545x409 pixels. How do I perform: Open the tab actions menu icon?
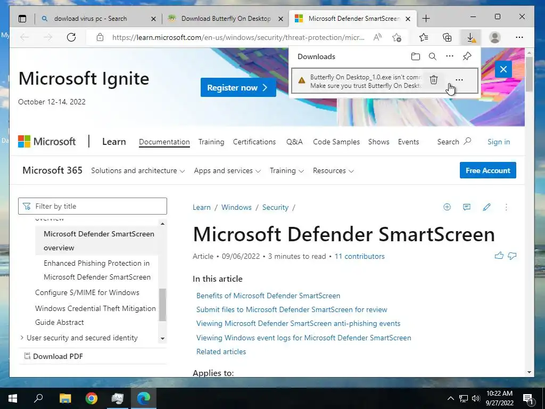(x=22, y=19)
